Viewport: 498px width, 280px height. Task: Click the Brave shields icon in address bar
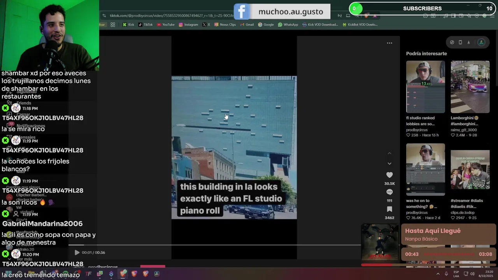click(366, 16)
